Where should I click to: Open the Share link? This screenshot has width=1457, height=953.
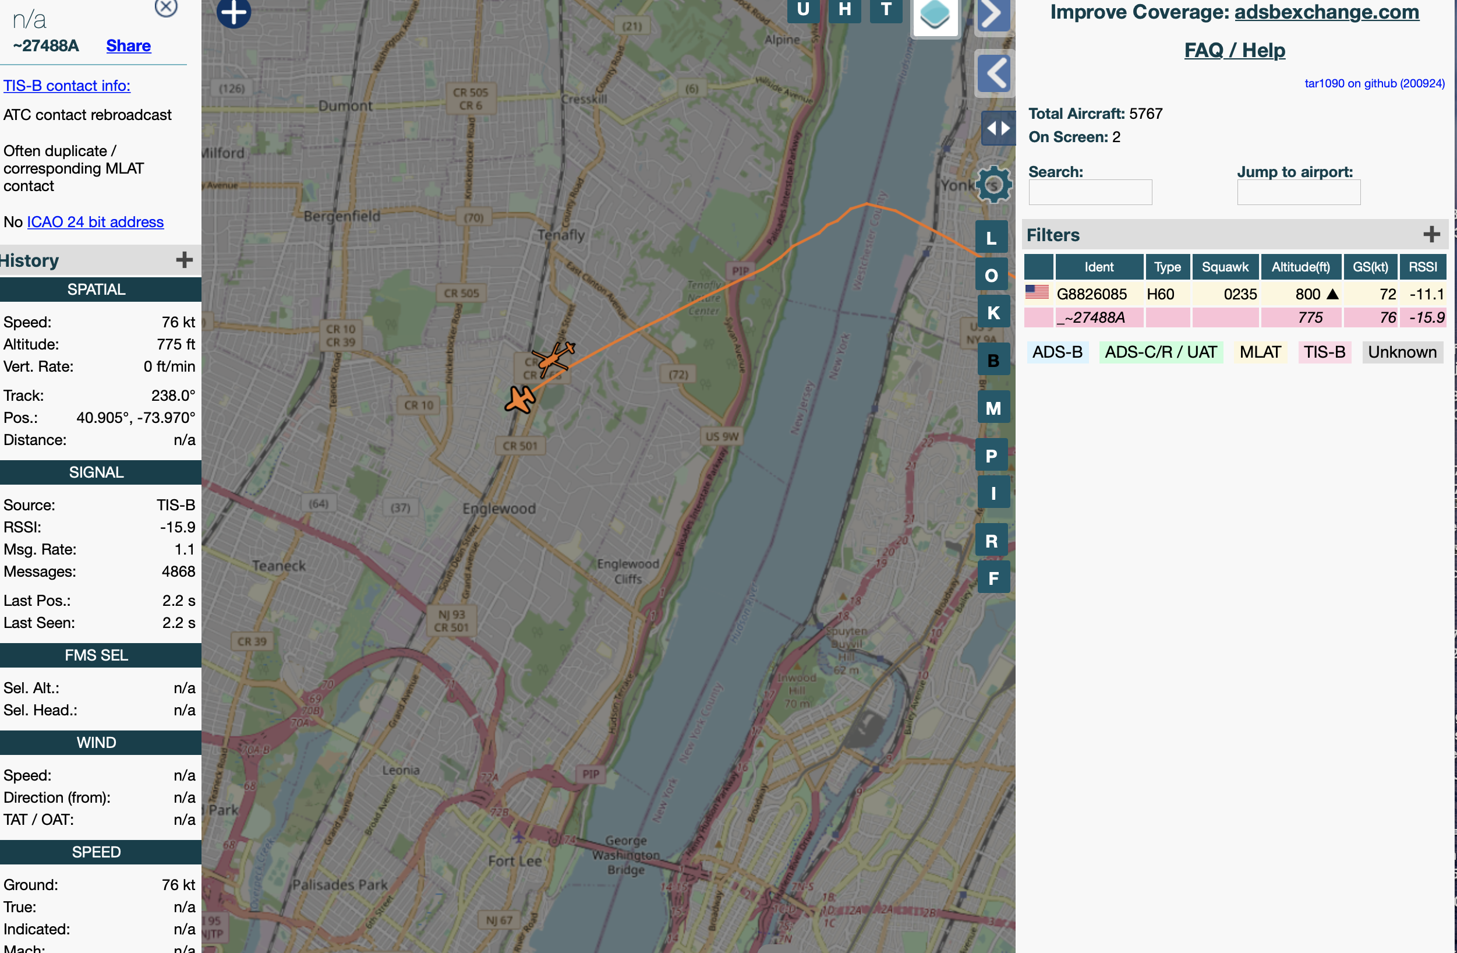[x=129, y=46]
